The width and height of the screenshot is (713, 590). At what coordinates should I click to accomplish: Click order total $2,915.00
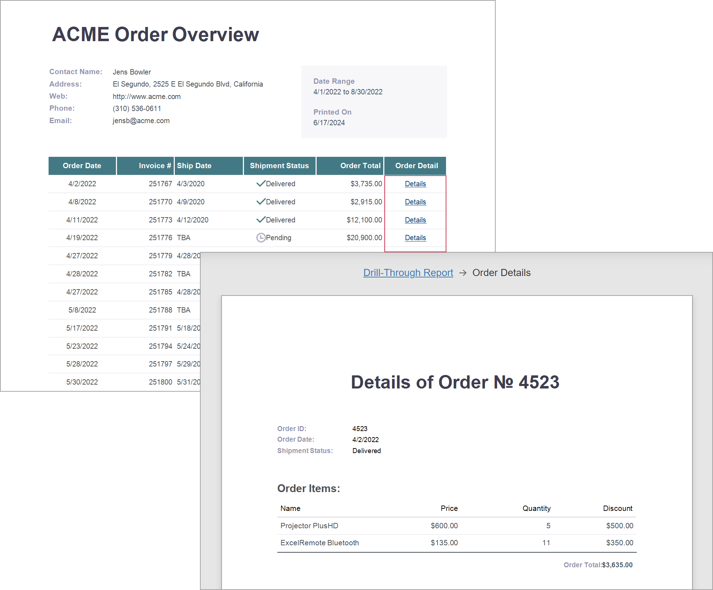point(366,202)
